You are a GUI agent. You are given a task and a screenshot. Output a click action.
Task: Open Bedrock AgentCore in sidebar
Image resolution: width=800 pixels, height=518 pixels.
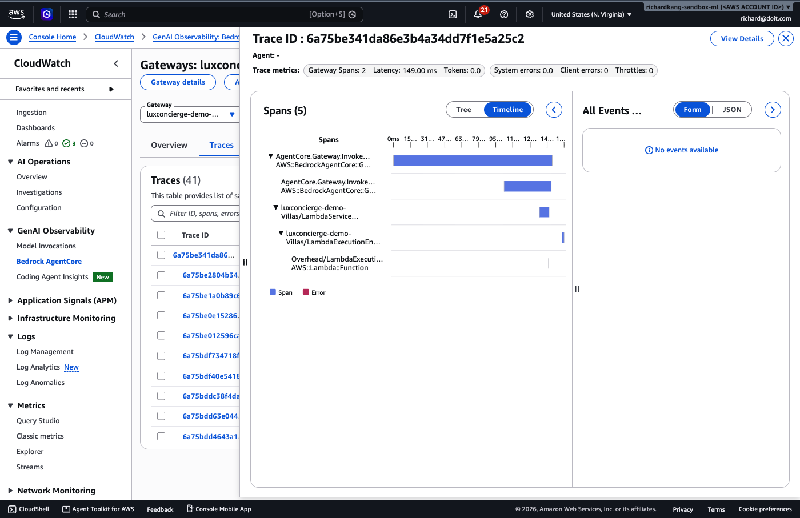pos(49,262)
